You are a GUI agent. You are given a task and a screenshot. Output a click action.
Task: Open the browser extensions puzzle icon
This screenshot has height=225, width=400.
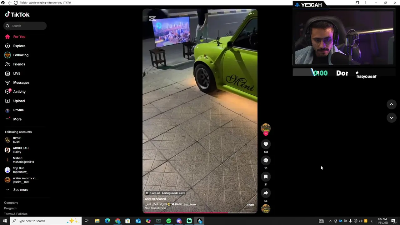[x=357, y=3]
